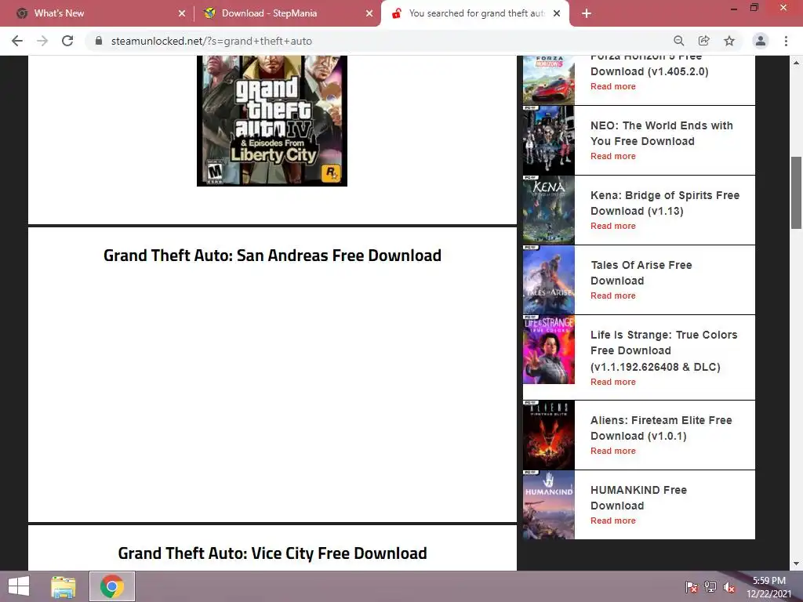Viewport: 803px width, 602px height.
Task: Close the What's New tab
Action: (x=182, y=13)
